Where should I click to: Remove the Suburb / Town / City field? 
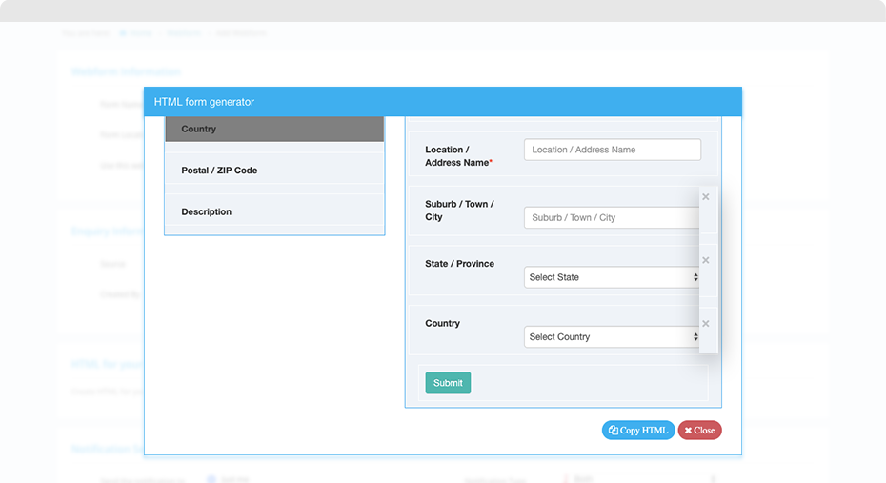click(706, 197)
